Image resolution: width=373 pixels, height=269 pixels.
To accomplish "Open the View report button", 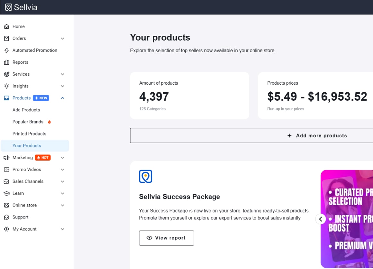I will point(166,238).
